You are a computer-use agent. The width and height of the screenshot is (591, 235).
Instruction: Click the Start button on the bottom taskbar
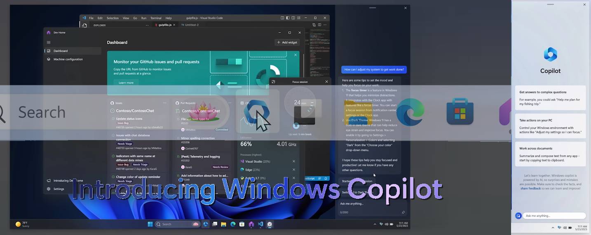pyautogui.click(x=150, y=224)
